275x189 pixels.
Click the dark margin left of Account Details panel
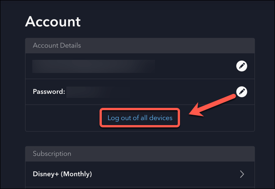(13, 91)
